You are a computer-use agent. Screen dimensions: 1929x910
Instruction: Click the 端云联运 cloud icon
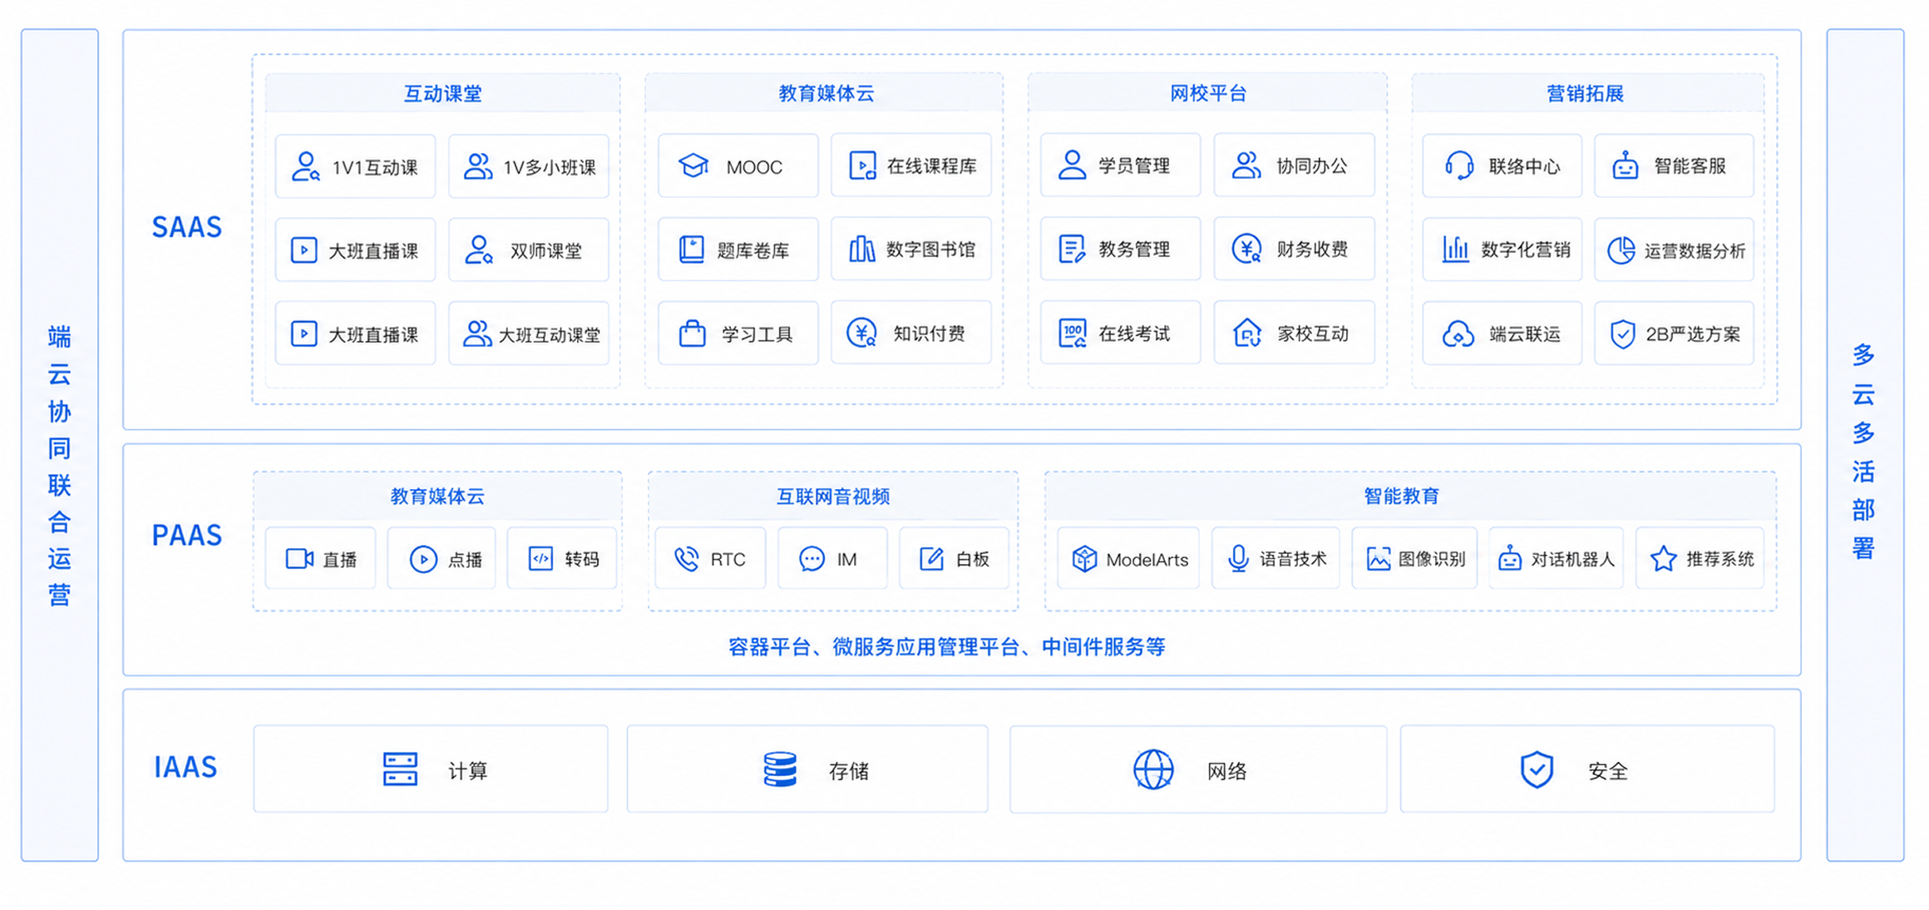pyautogui.click(x=1458, y=334)
